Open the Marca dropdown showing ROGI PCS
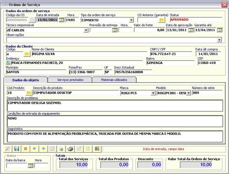Image resolution: width=229 pixels, height=174 pixels. click(153, 93)
